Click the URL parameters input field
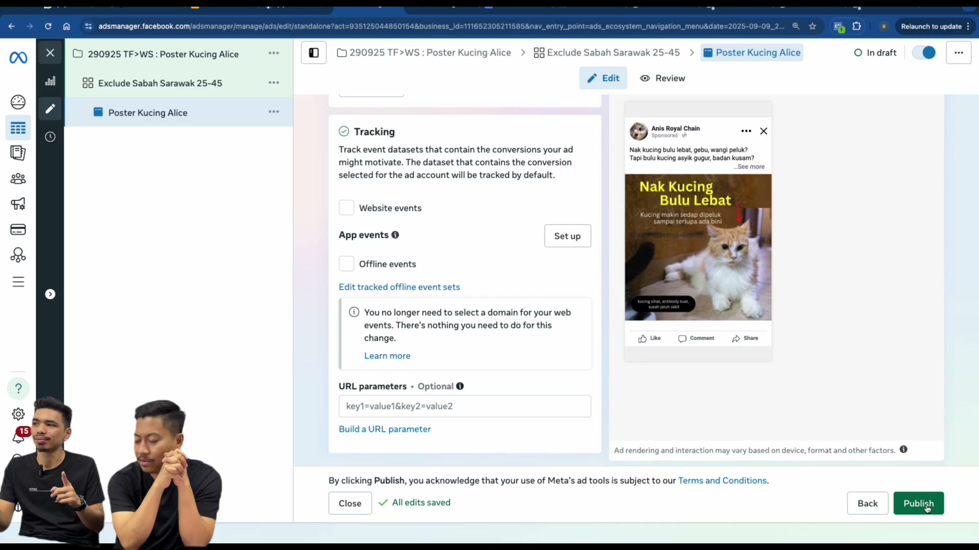 tap(465, 406)
